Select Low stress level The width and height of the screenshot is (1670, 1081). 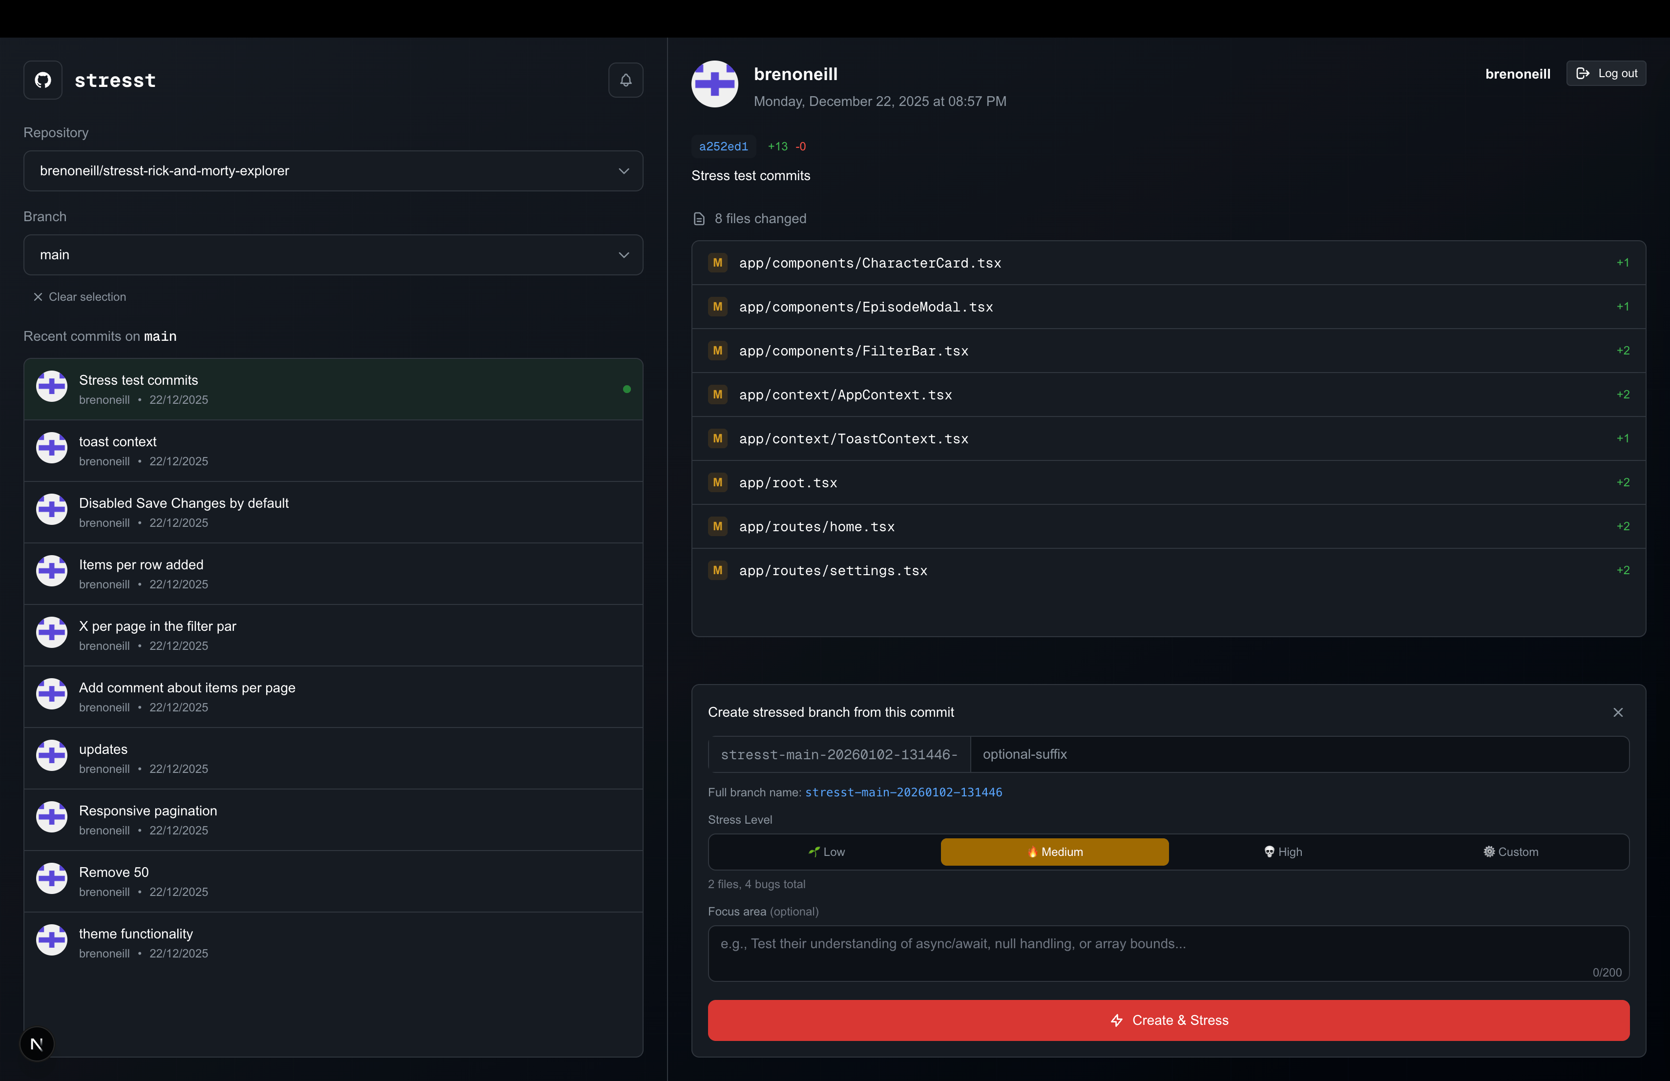[826, 852]
